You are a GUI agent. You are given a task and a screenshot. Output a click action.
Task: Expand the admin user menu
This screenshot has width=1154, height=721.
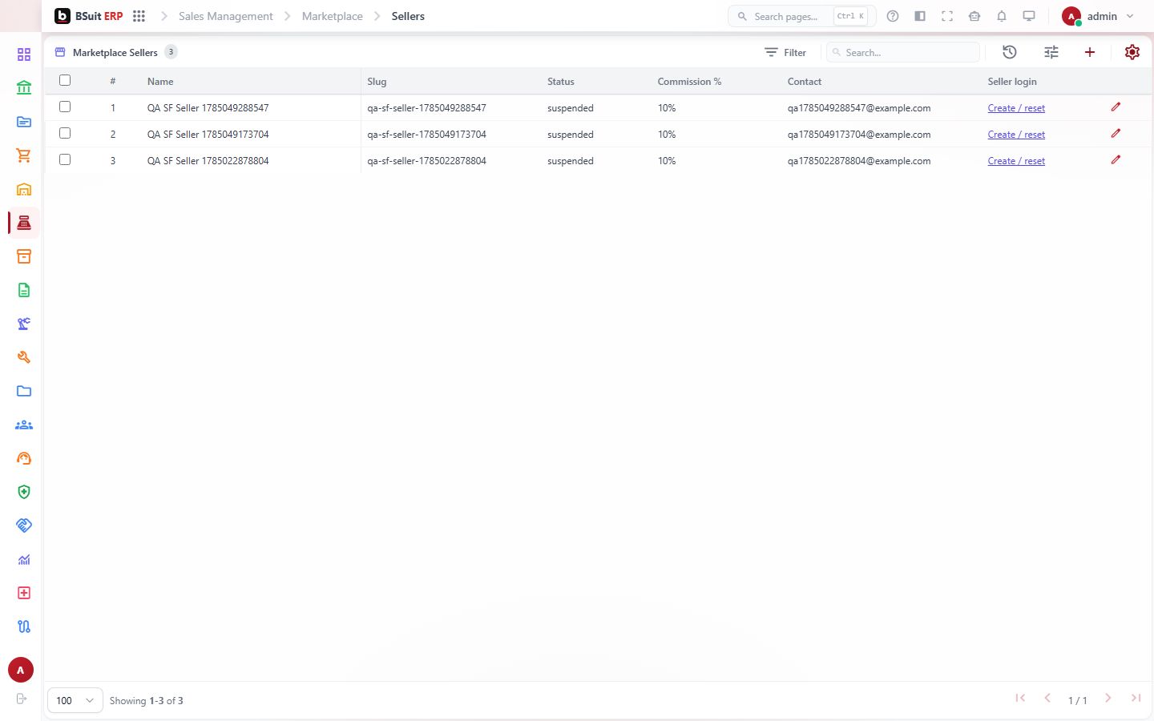click(1098, 16)
